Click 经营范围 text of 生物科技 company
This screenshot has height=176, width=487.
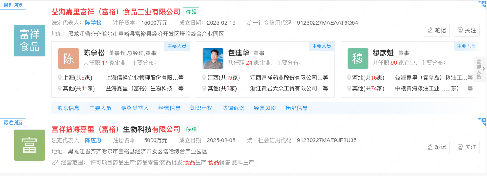[172, 162]
